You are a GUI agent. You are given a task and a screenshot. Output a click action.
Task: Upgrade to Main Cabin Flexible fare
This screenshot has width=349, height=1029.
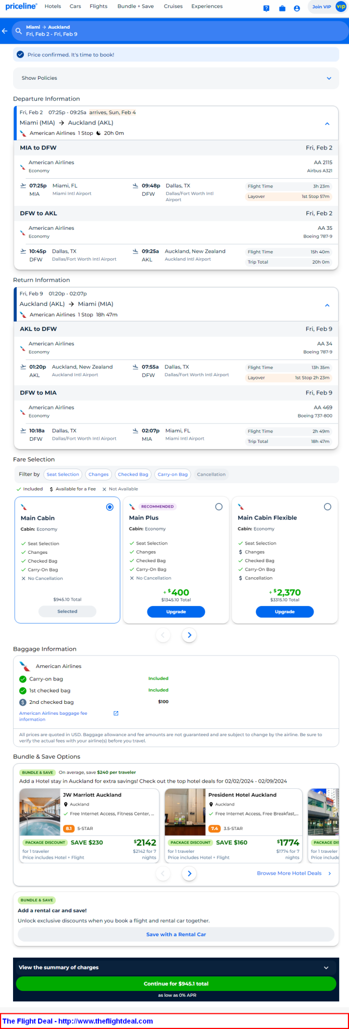(x=284, y=612)
